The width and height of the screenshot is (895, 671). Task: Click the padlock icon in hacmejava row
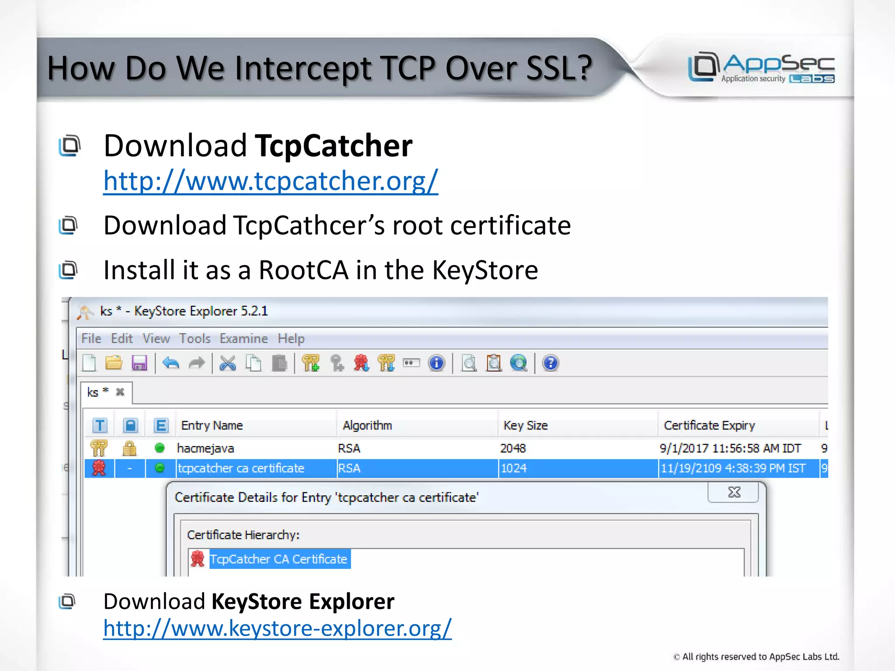pos(129,448)
